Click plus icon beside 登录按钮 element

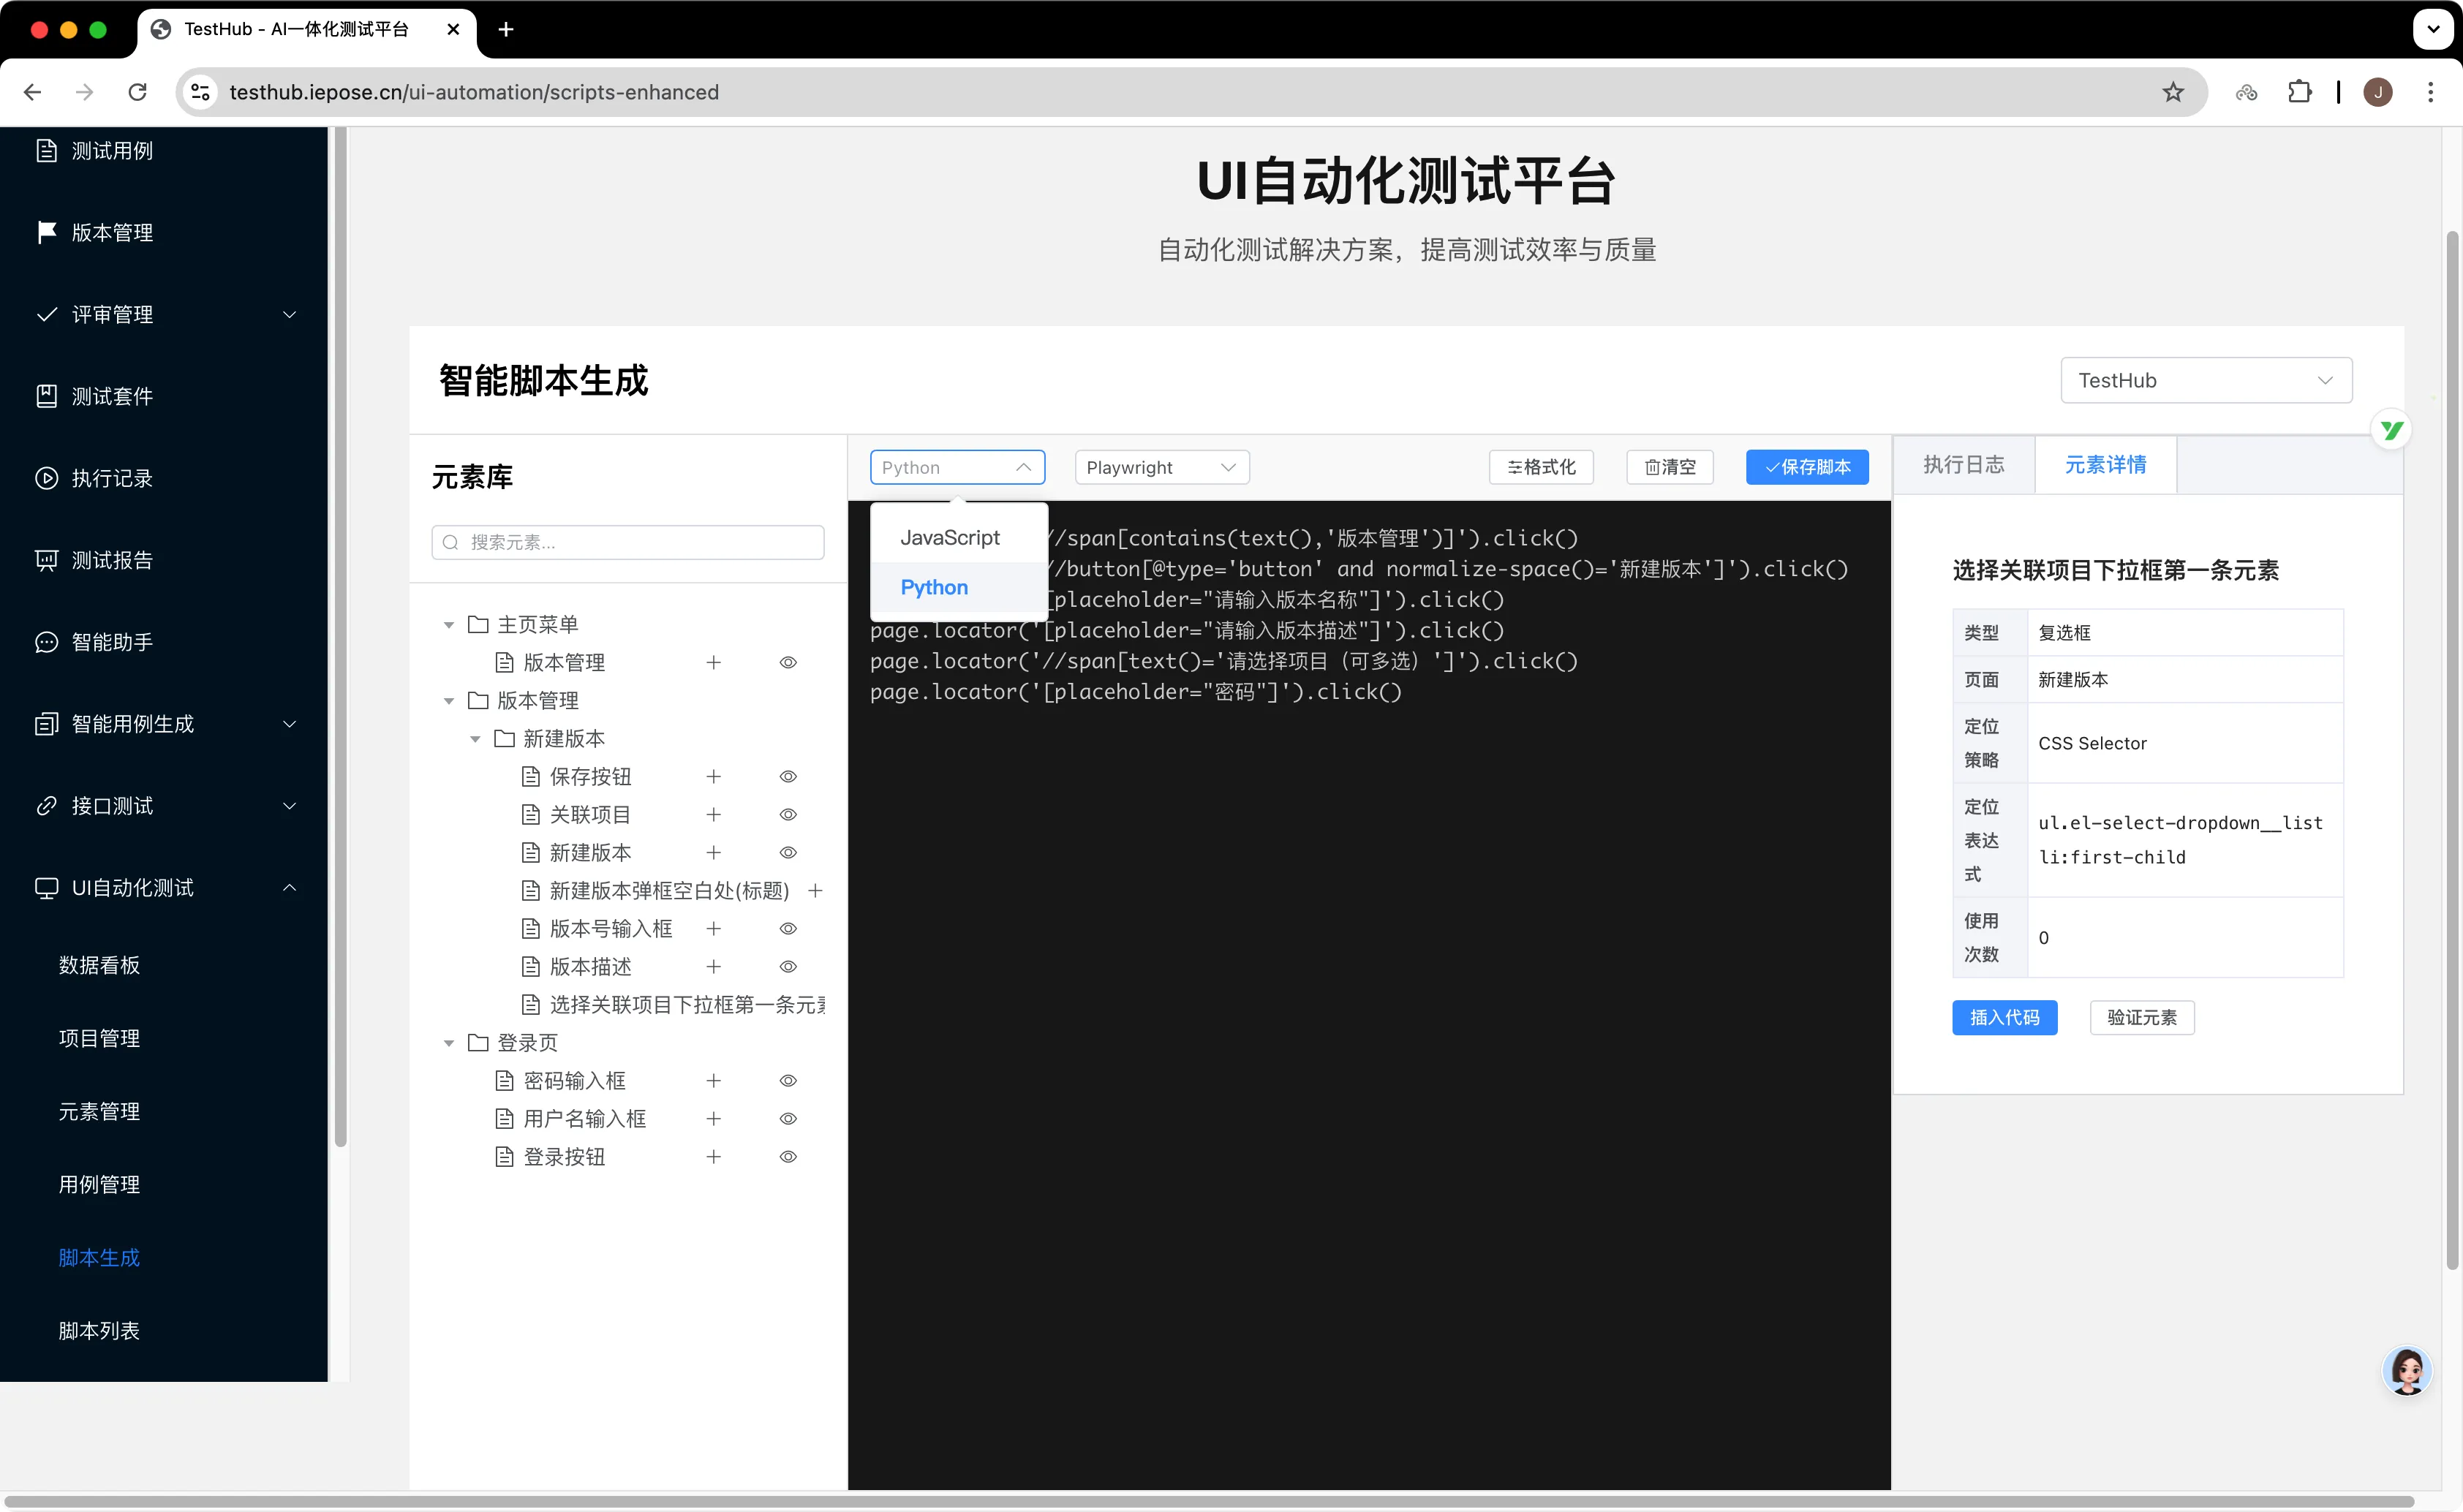click(x=713, y=1156)
